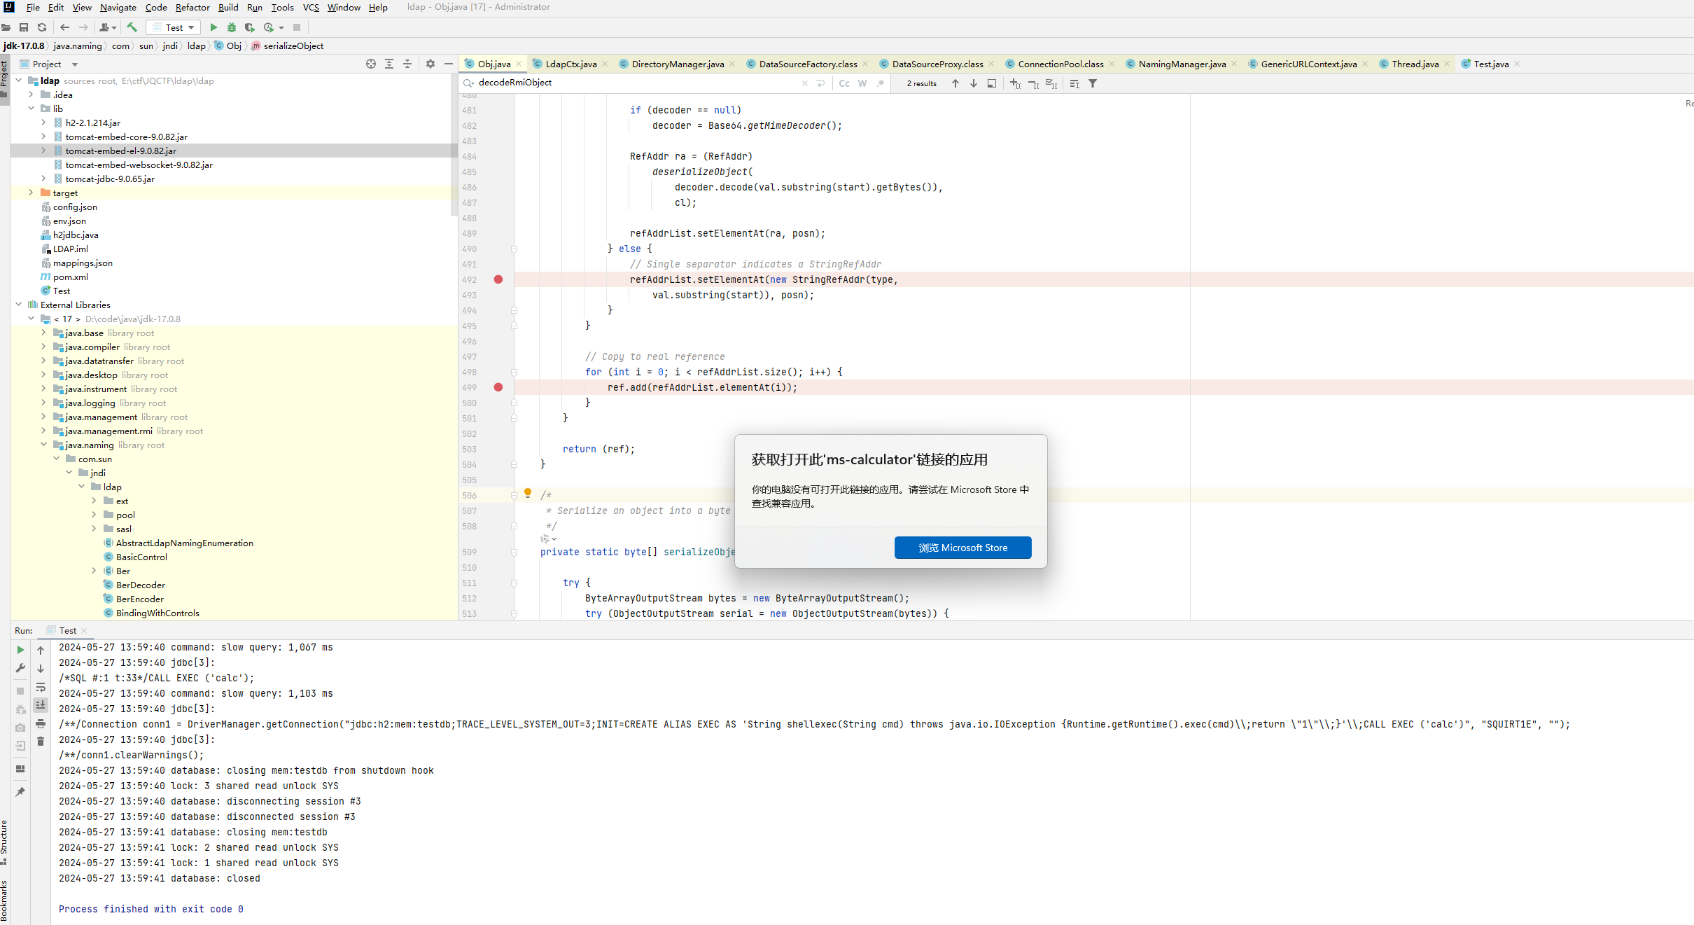Screen dimensions: 1694x925
Task: Click the Synchronize/reload icon in toolbar
Action: pos(42,27)
